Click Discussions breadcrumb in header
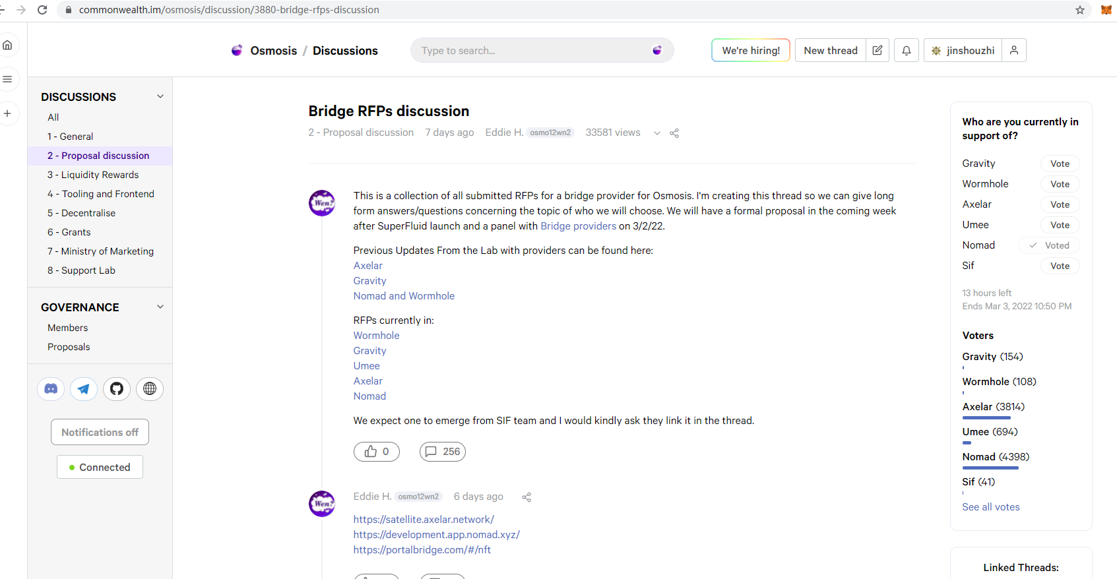This screenshot has height=579, width=1117. (x=345, y=51)
